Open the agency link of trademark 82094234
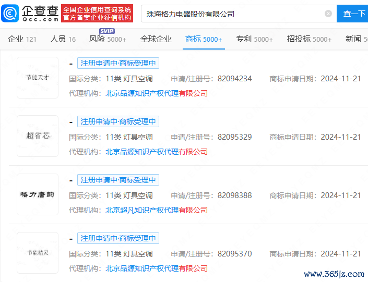This screenshot has height=282, width=368. point(157,93)
